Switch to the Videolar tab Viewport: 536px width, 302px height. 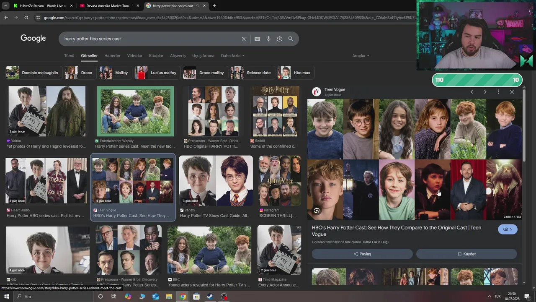click(135, 55)
